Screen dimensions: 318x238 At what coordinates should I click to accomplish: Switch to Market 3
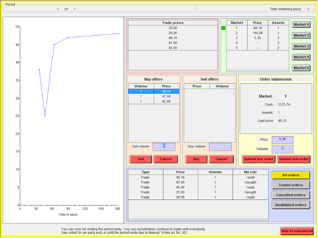tap(301, 46)
